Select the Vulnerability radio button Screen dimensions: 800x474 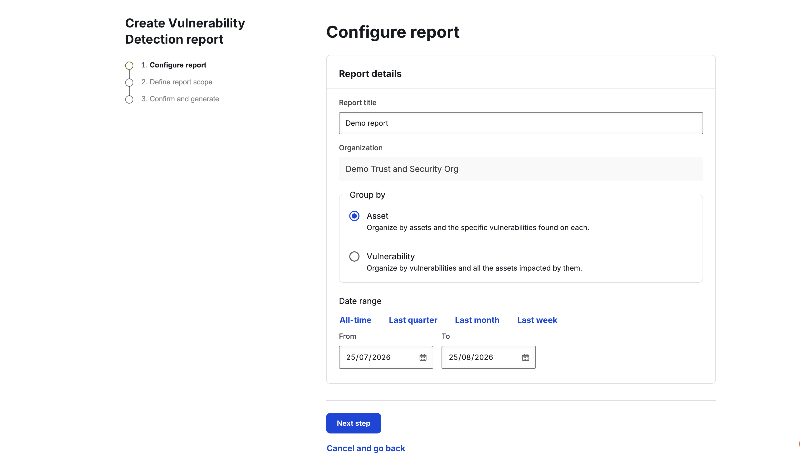coord(354,256)
